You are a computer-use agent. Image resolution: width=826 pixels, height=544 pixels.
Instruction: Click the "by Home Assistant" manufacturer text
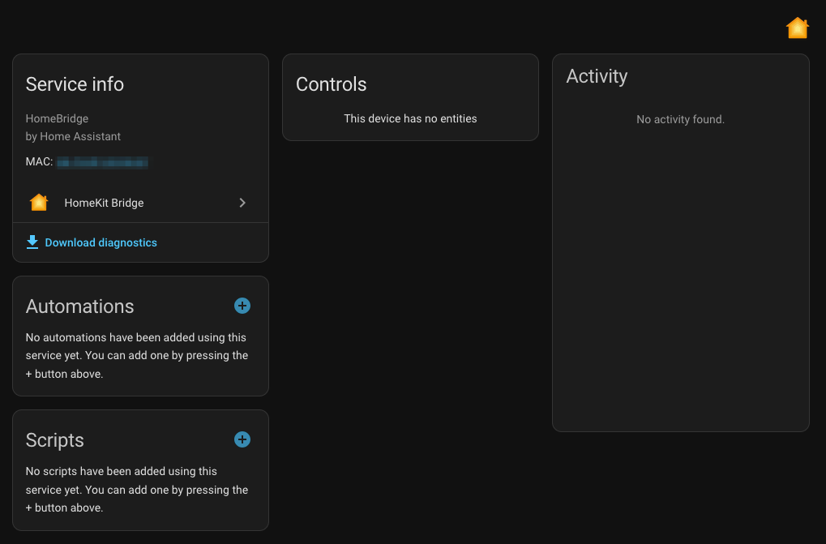(73, 136)
